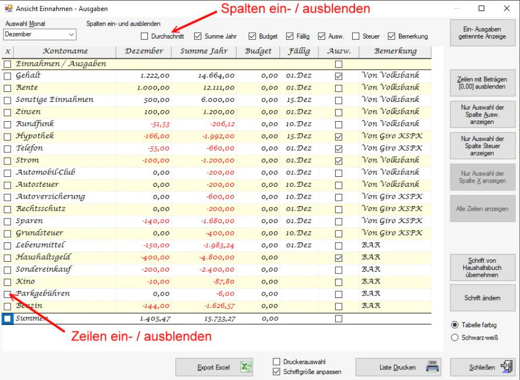The height and width of the screenshot is (380, 520).
Task: Uncheck the Summe Jahr column checkbox
Action: tap(198, 36)
